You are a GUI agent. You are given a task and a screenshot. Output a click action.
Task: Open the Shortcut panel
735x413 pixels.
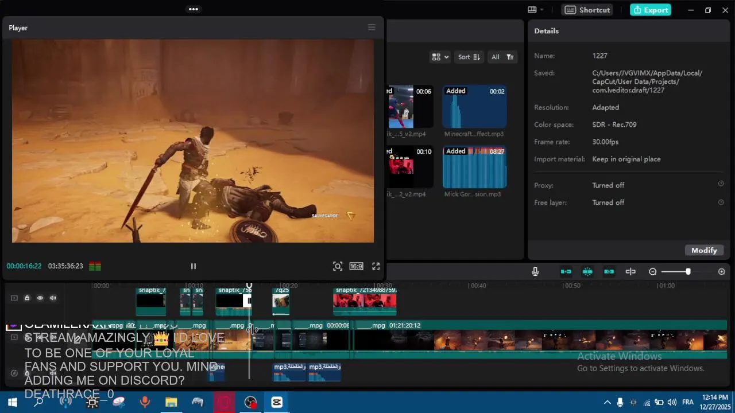pos(587,10)
